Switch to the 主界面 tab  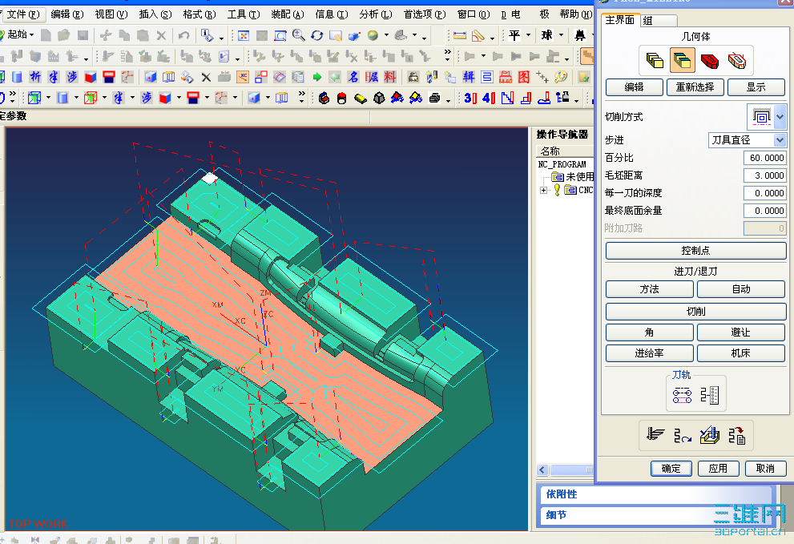[x=620, y=20]
